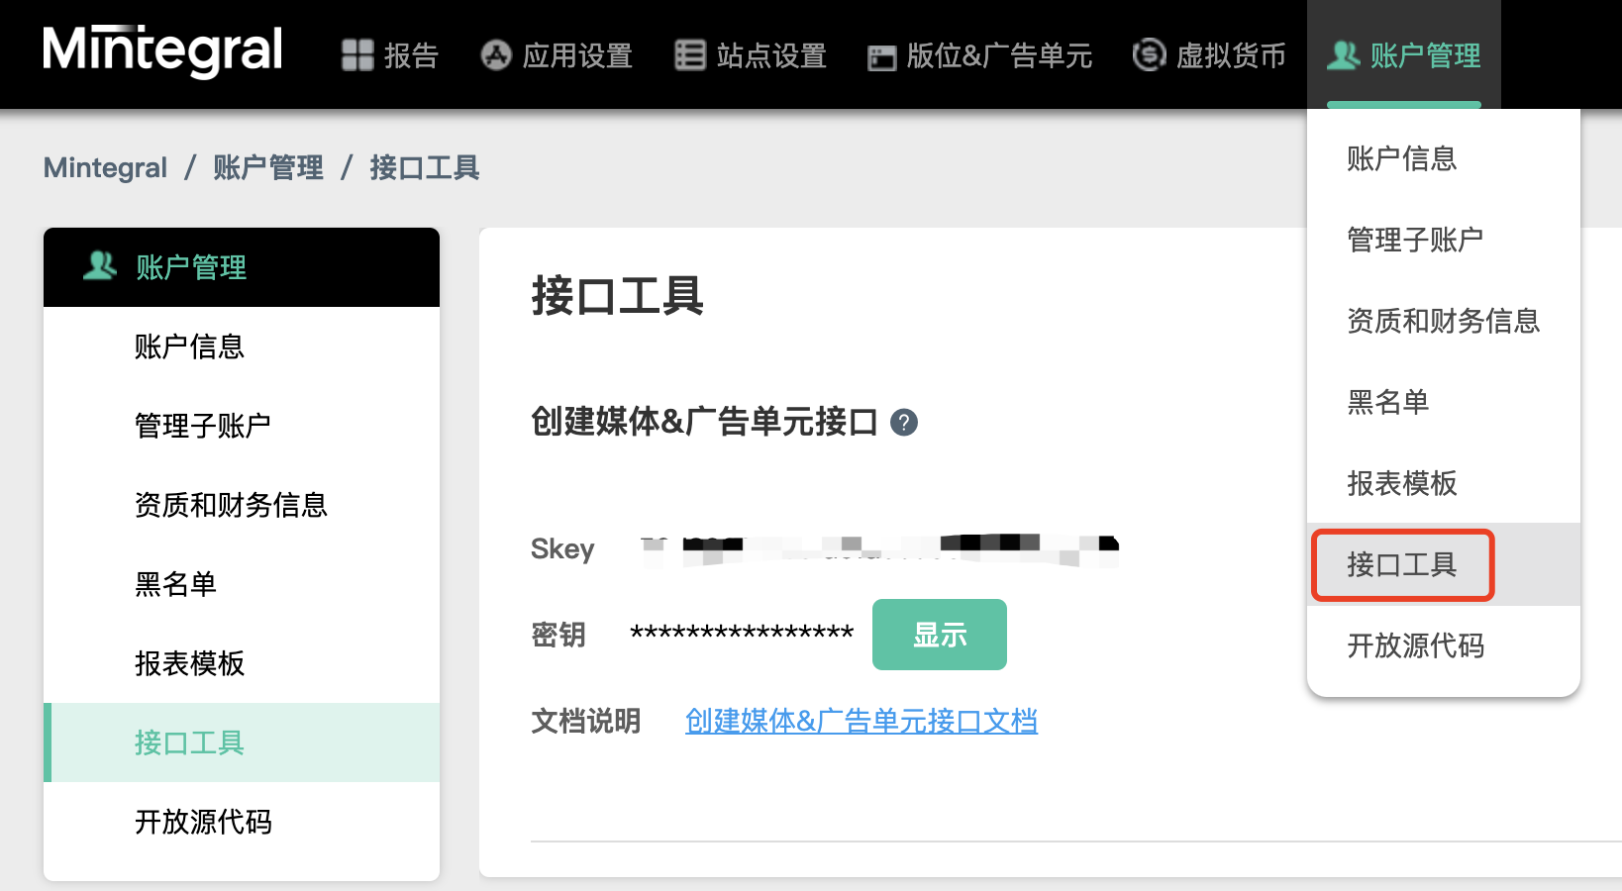1622x891 pixels.
Task: Choose 账户信息 from the dropdown menu
Action: (1401, 158)
